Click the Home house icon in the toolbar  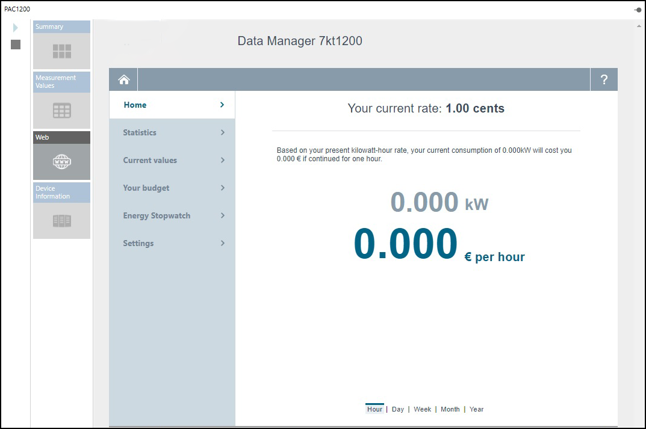tap(123, 79)
